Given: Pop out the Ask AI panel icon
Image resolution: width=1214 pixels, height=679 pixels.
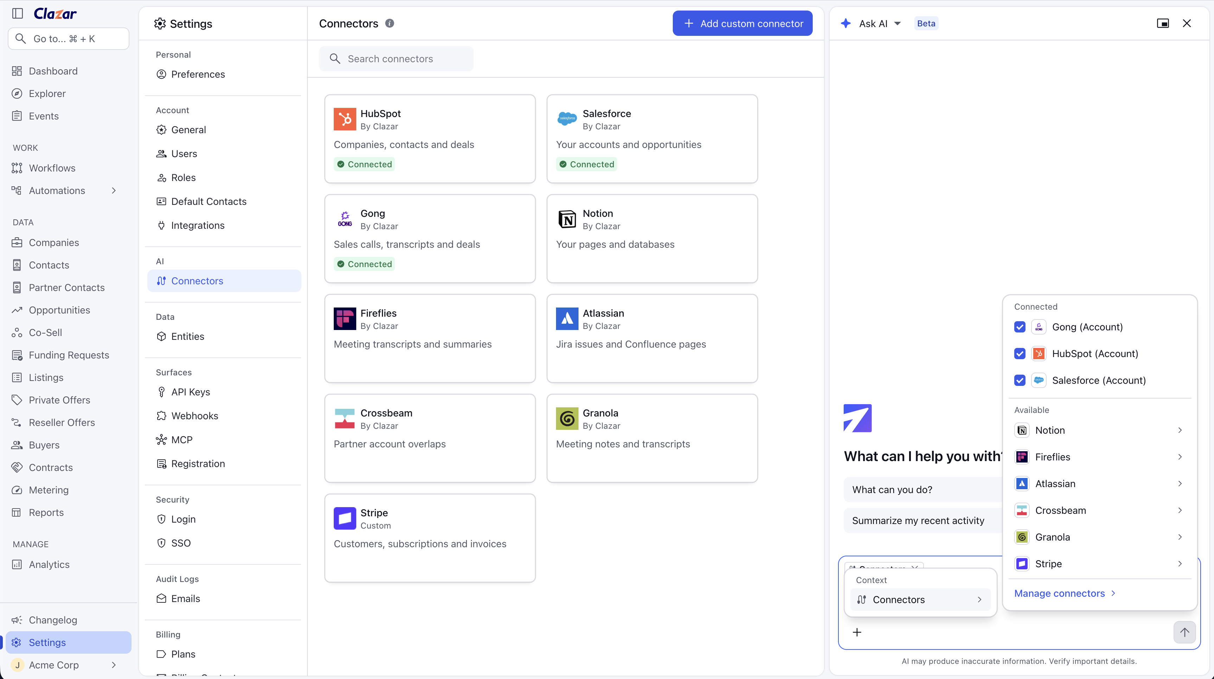Looking at the screenshot, I should tap(1163, 23).
